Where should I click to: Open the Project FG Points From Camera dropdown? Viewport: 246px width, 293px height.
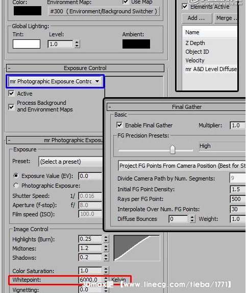[182, 166]
